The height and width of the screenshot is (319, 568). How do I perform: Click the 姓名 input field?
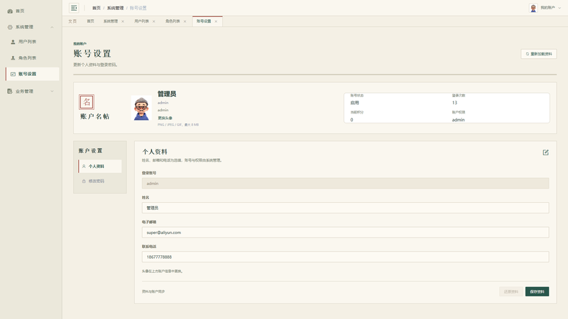[345, 208]
